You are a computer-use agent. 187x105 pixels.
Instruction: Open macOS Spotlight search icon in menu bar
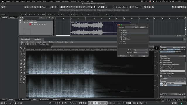tap(170, 1)
